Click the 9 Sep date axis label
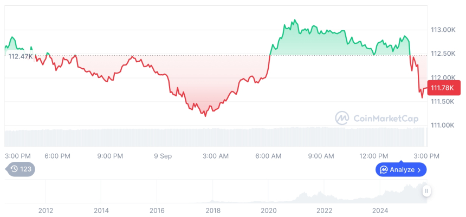The width and height of the screenshot is (466, 217). click(x=163, y=156)
